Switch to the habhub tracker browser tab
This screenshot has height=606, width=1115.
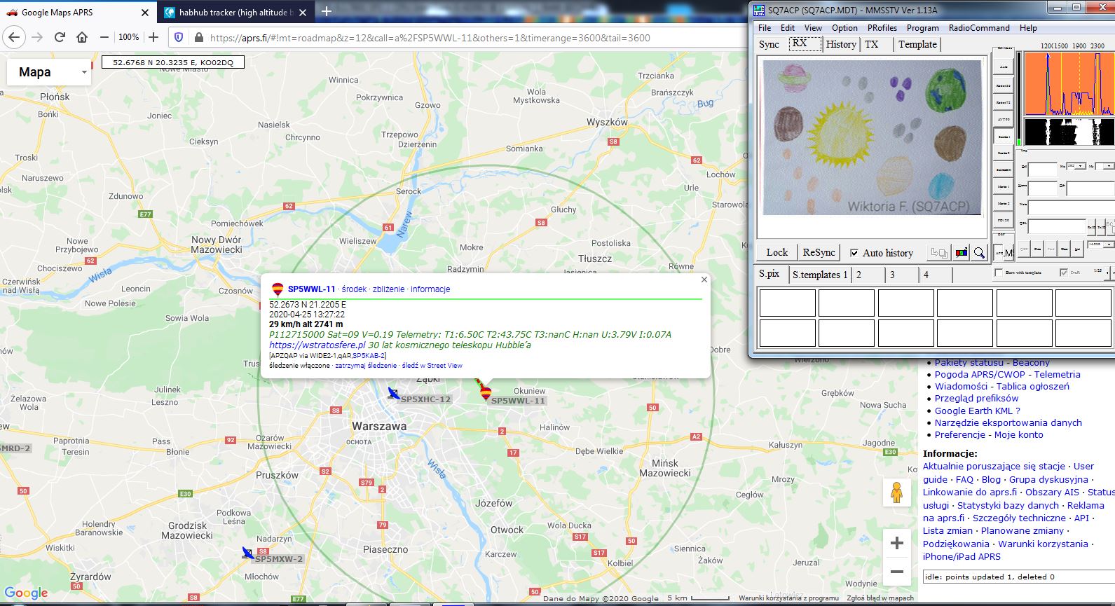point(235,12)
